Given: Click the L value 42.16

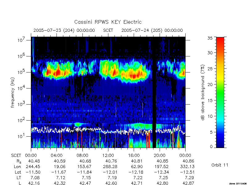Looking at the screenshot, I should click(x=34, y=183).
